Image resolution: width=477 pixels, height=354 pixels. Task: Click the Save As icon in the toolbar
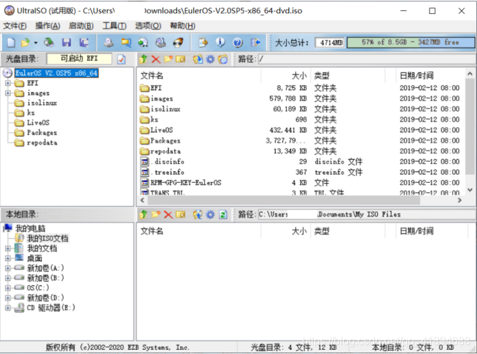[x=83, y=42]
